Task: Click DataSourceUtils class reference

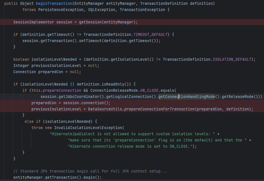Action: pos(105,109)
